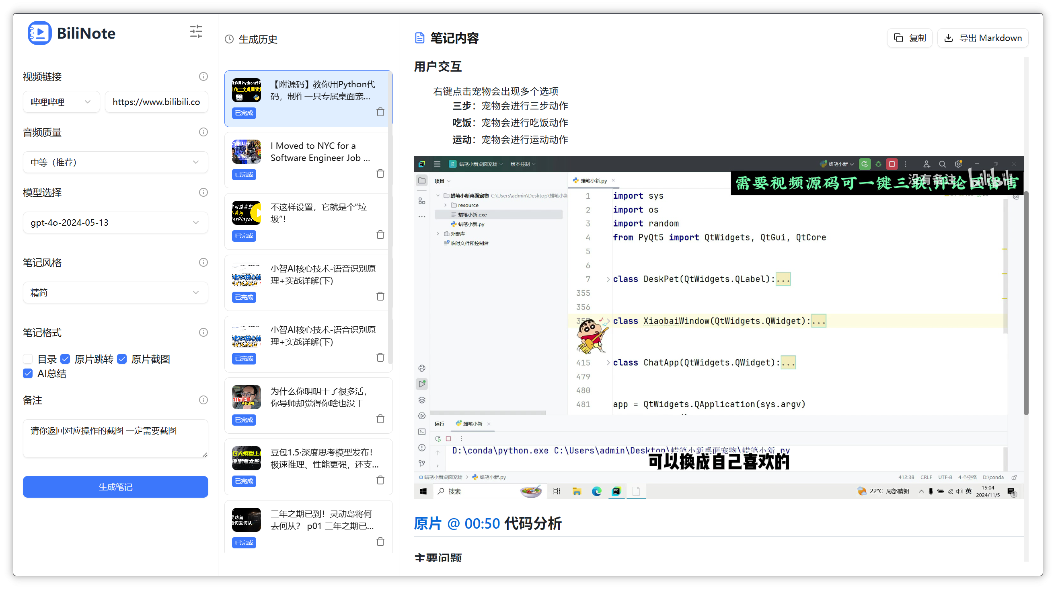This screenshot has height=589, width=1056.
Task: Open the platform dropdown showing 哔哩哔哩
Action: 61,101
